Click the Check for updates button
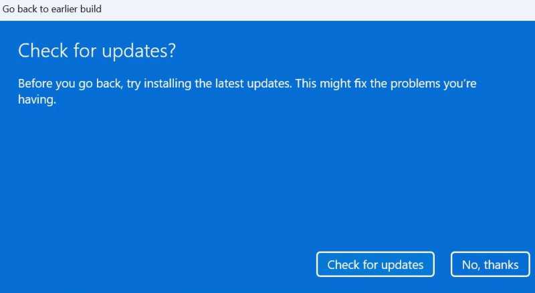Image resolution: width=535 pixels, height=293 pixels. click(375, 264)
